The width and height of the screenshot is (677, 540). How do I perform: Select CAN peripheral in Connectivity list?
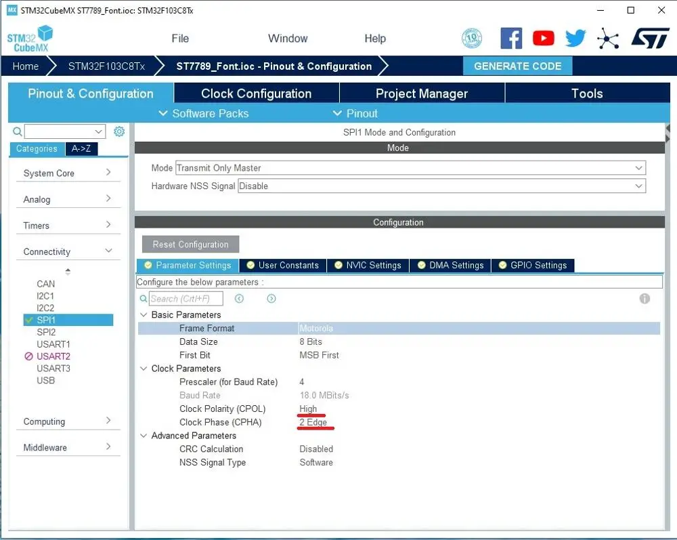[x=46, y=284]
